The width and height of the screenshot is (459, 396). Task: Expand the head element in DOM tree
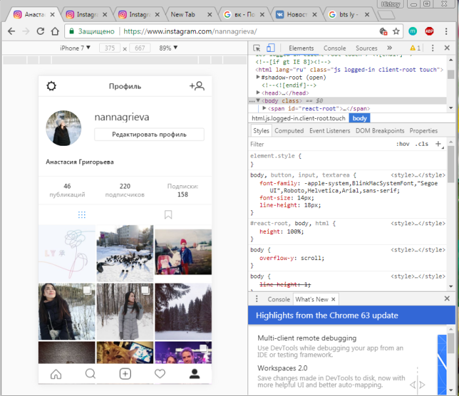[258, 93]
